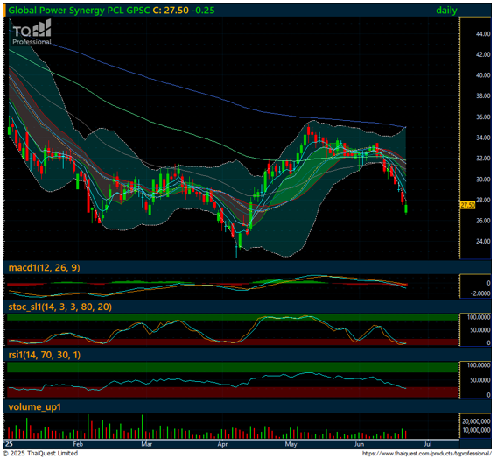Click the Jul label on the time axis
This screenshot has height=459, width=497.
pyautogui.click(x=428, y=444)
